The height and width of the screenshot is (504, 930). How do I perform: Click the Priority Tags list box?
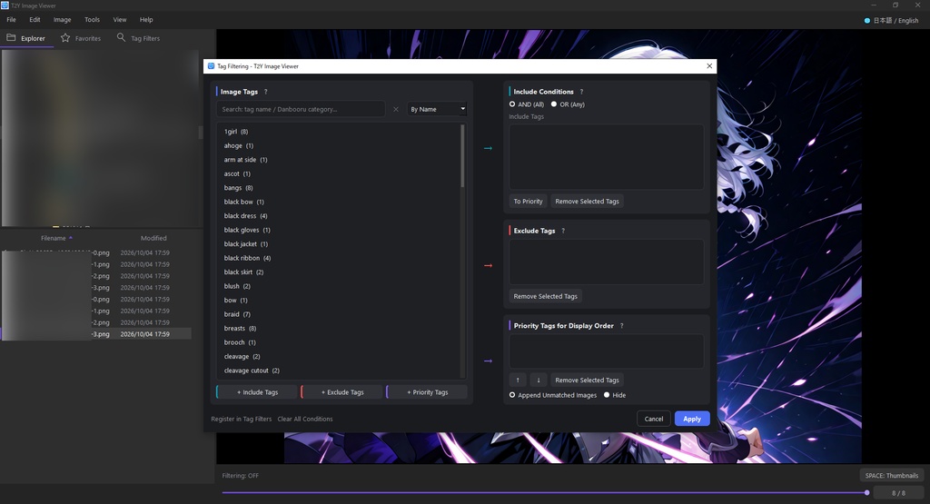(x=606, y=351)
